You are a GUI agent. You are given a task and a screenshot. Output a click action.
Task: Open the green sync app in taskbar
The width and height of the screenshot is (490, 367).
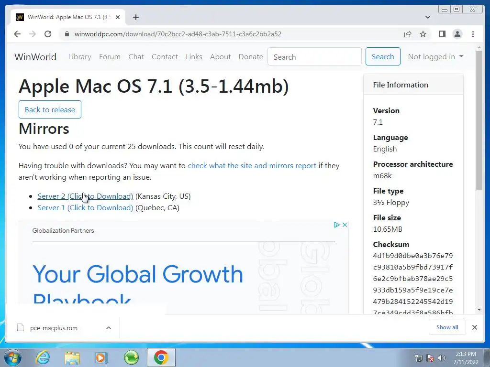point(131,357)
